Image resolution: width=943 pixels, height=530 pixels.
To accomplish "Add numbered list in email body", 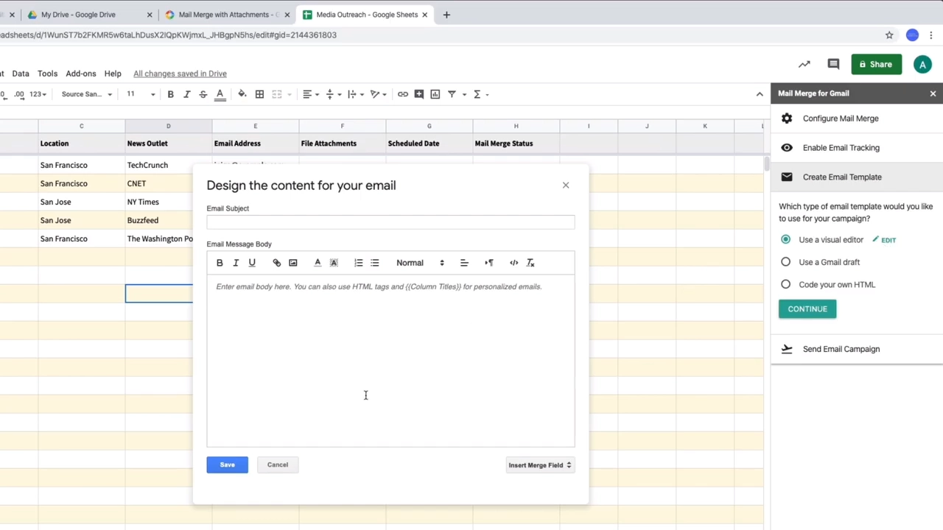I will (x=359, y=263).
